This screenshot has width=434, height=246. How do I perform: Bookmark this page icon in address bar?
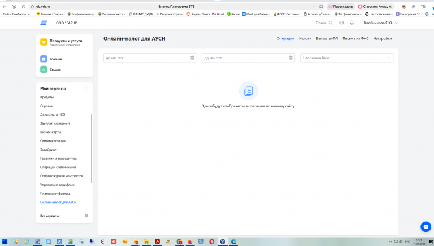pyautogui.click(x=321, y=7)
